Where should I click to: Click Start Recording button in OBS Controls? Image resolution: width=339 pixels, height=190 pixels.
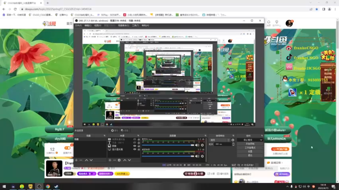coord(250,144)
